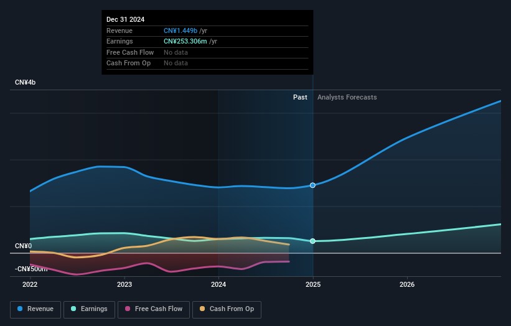This screenshot has width=511, height=326.
Task: Click the CN¥4b y-axis label
Action: pos(25,82)
